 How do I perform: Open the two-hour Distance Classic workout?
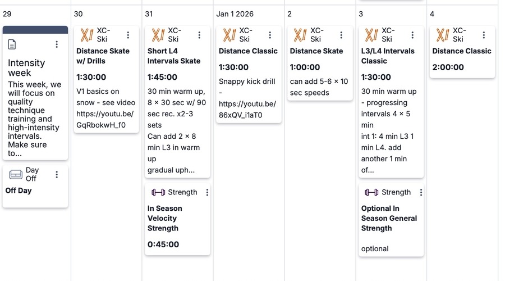(461, 51)
